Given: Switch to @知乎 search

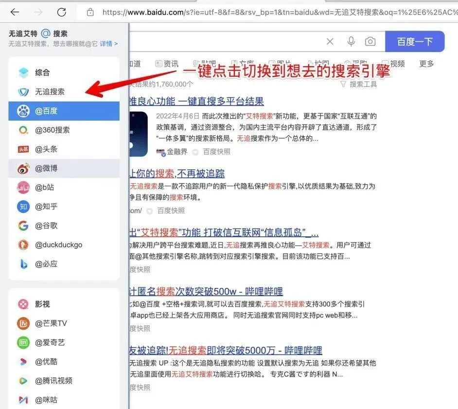Looking at the screenshot, I should [x=64, y=207].
